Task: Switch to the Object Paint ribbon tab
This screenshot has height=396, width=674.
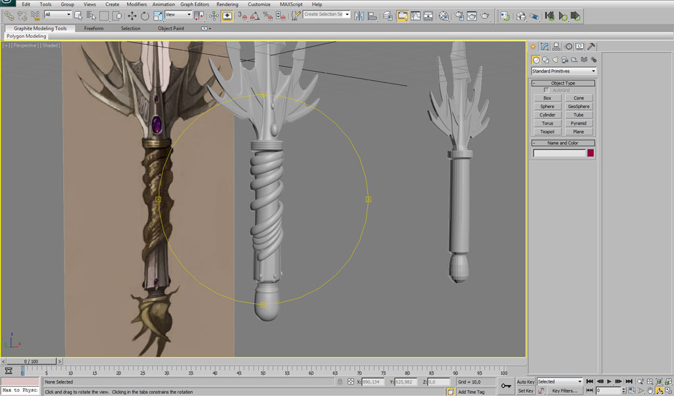Action: tap(171, 28)
